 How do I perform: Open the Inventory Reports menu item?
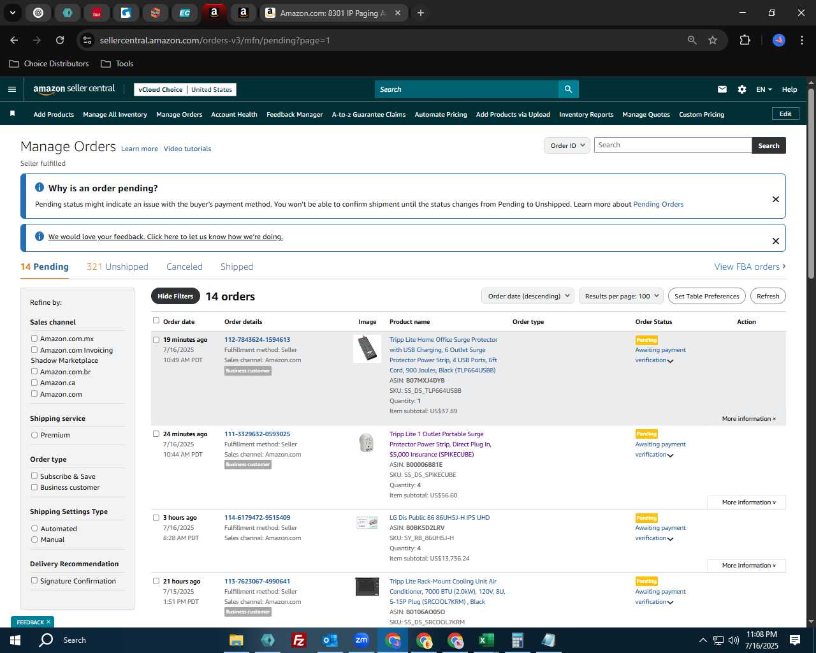tap(586, 115)
